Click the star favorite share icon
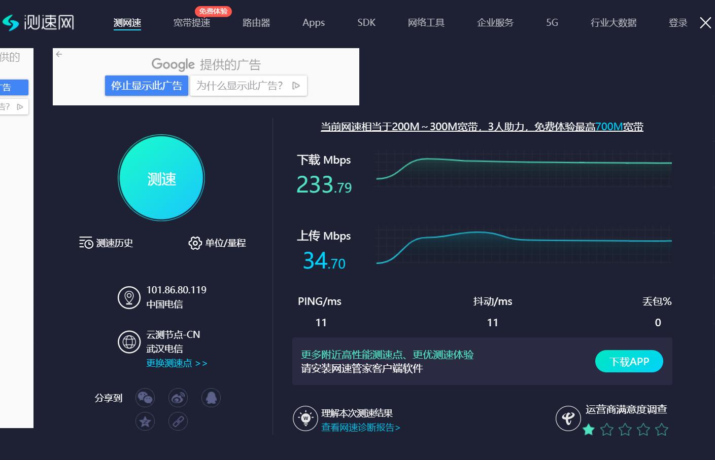This screenshot has width=715, height=460. click(145, 421)
